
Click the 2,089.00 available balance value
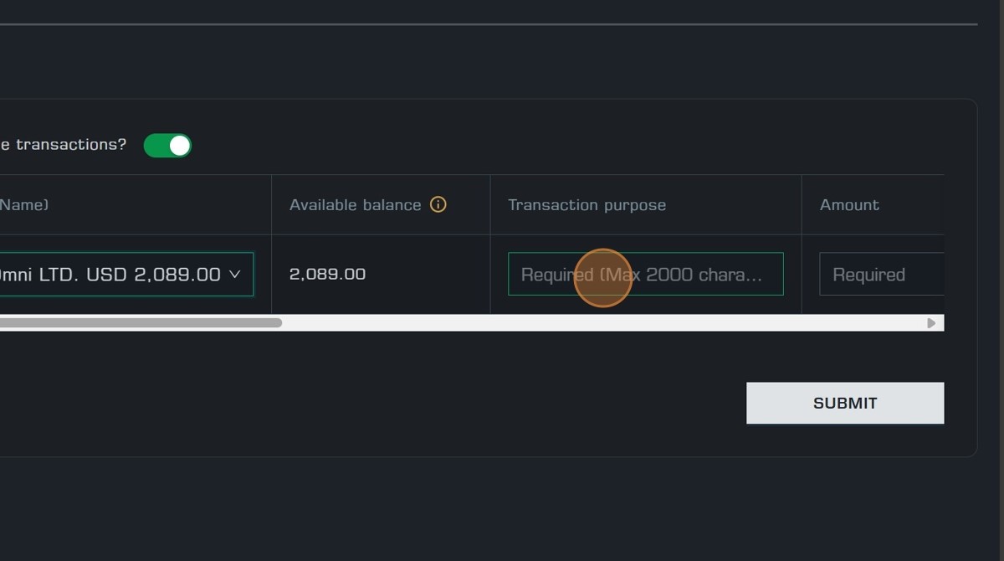point(327,275)
